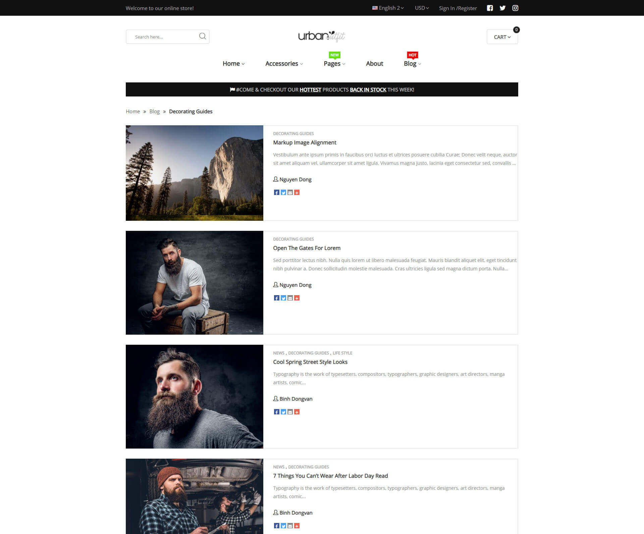The height and width of the screenshot is (534, 644).
Task: Click Blog in the breadcrumb
Action: tap(154, 112)
